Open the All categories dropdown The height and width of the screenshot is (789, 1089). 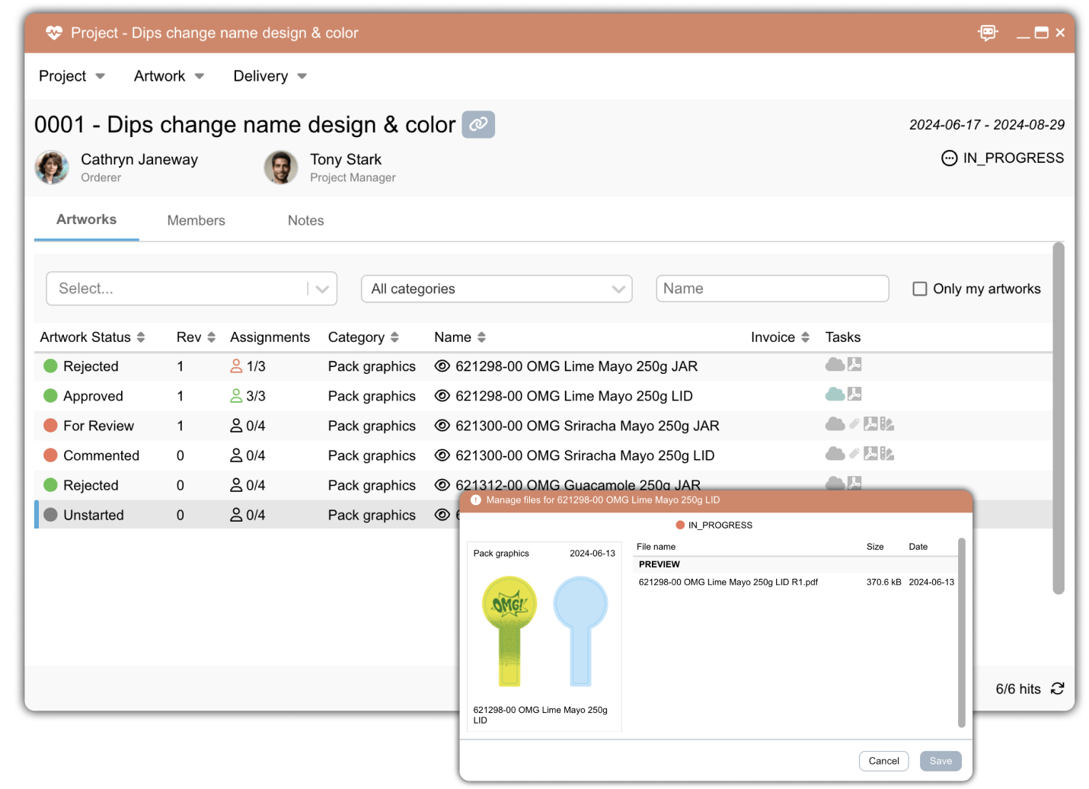(x=618, y=289)
